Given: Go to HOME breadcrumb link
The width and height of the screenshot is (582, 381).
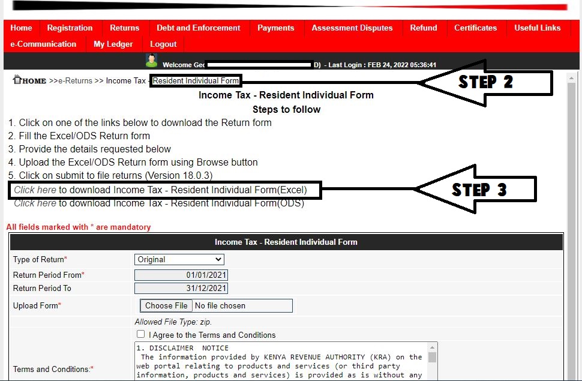Looking at the screenshot, I should point(34,81).
